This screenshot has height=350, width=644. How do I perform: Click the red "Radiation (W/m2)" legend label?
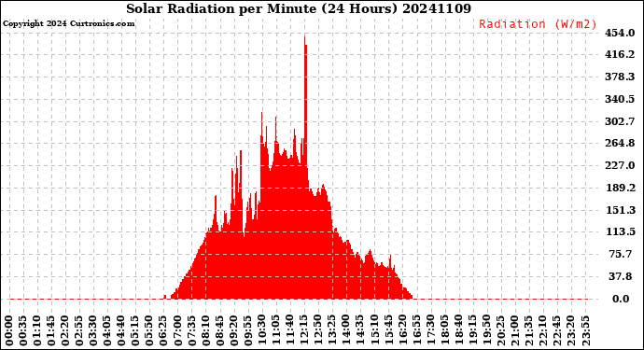click(538, 24)
